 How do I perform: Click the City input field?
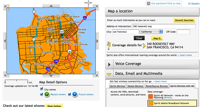point(125,32)
